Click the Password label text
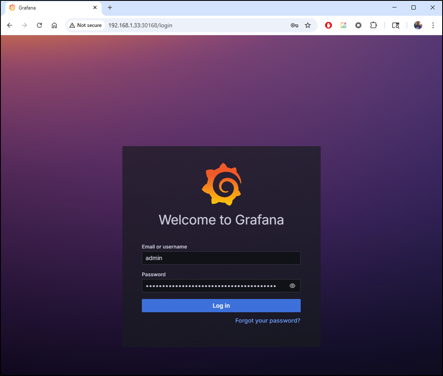The width and height of the screenshot is (443, 376). [153, 275]
